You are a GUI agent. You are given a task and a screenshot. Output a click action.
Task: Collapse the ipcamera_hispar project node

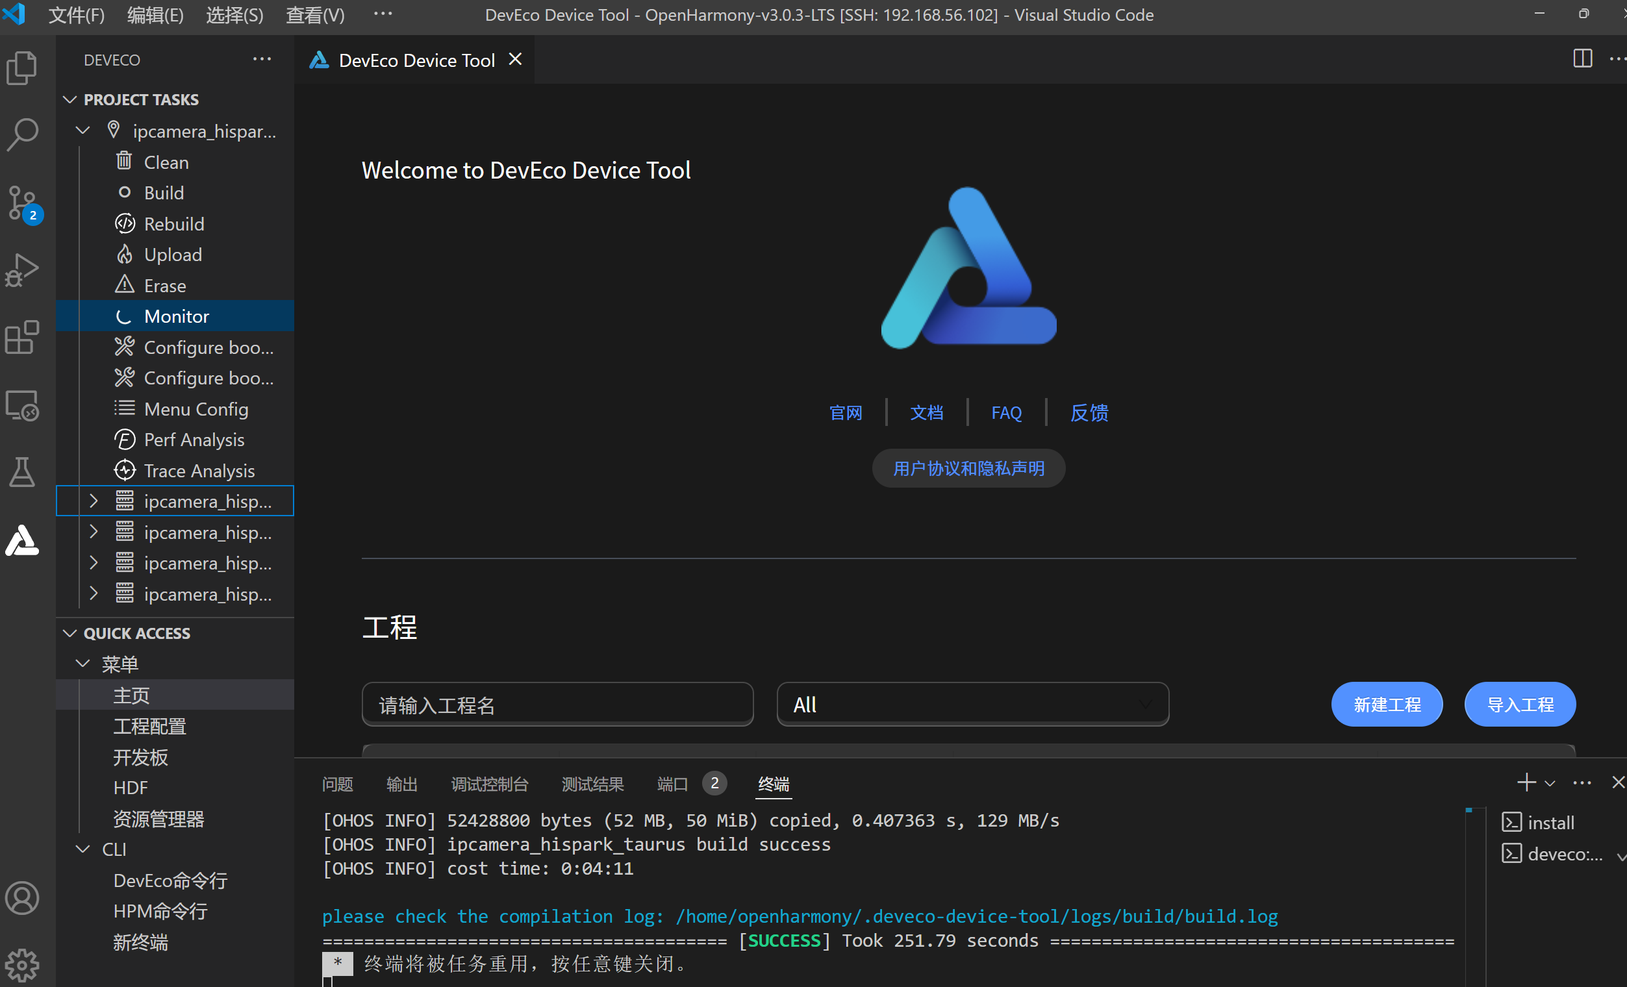[82, 130]
